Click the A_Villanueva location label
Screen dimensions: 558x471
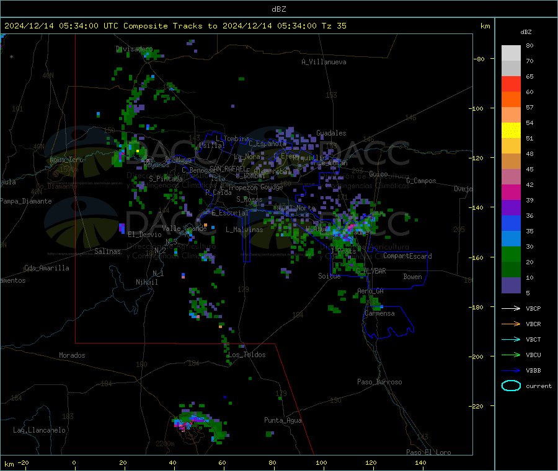point(324,62)
